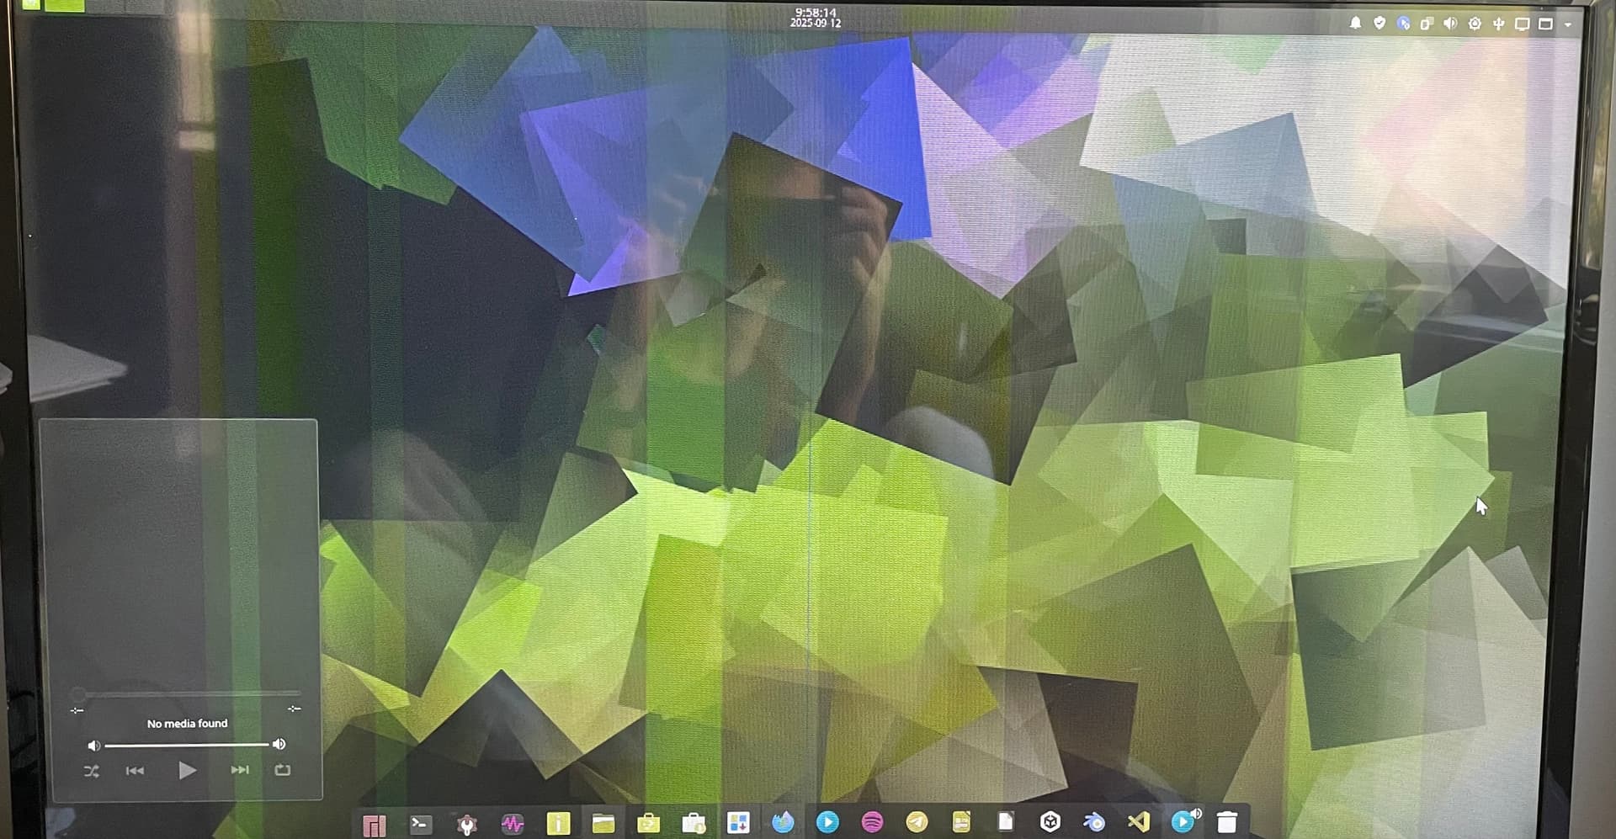The height and width of the screenshot is (839, 1616).
Task: Open Unity Hub from the dock
Action: 1050,822
